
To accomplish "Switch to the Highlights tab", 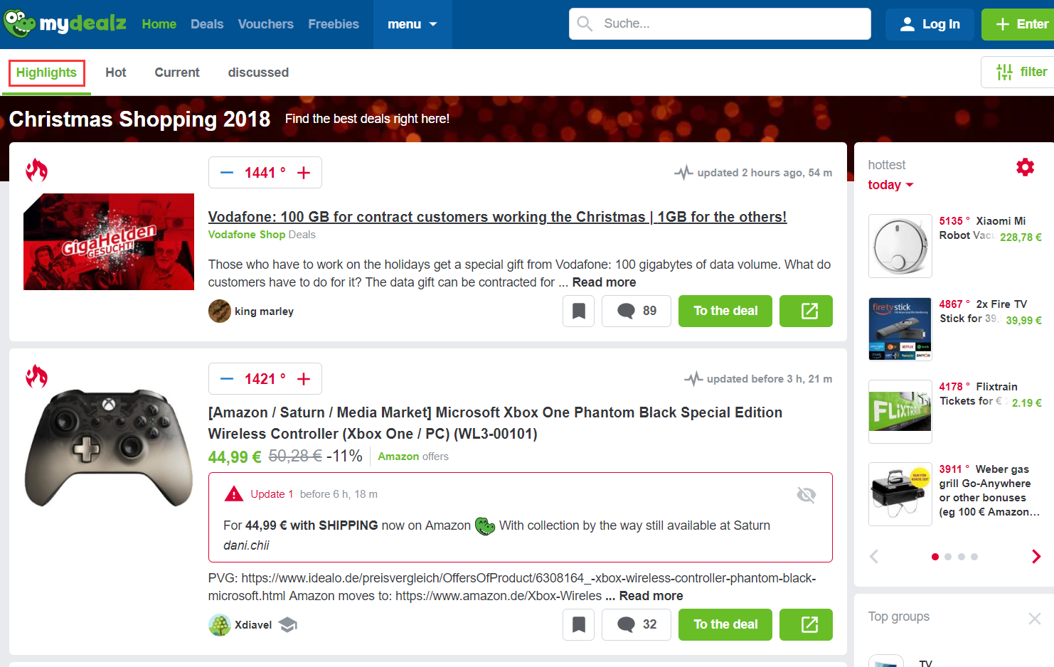I will pyautogui.click(x=46, y=73).
